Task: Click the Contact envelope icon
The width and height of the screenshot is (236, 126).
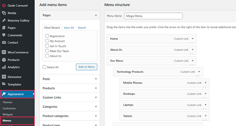Action: click(x=4, y=42)
